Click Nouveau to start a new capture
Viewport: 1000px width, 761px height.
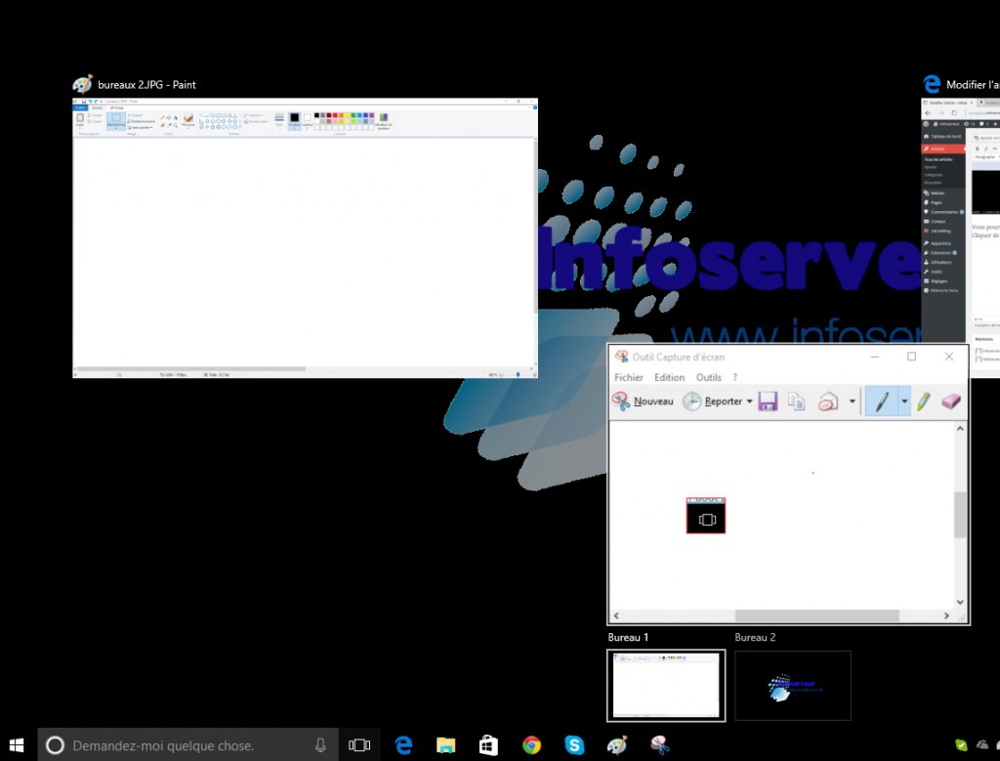tap(643, 402)
